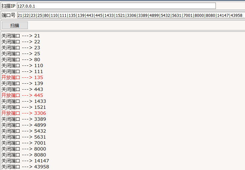This screenshot has height=170, width=245.
Task: Click the closed port 21 result line
Action: coord(21,36)
